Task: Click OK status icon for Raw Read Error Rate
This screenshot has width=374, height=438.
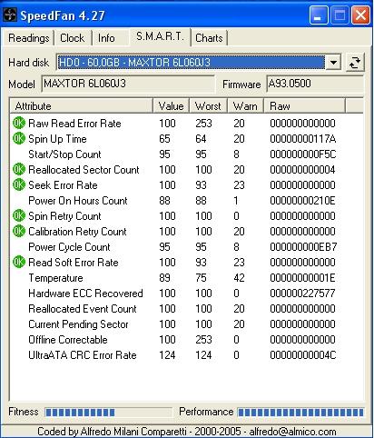Action: point(18,124)
